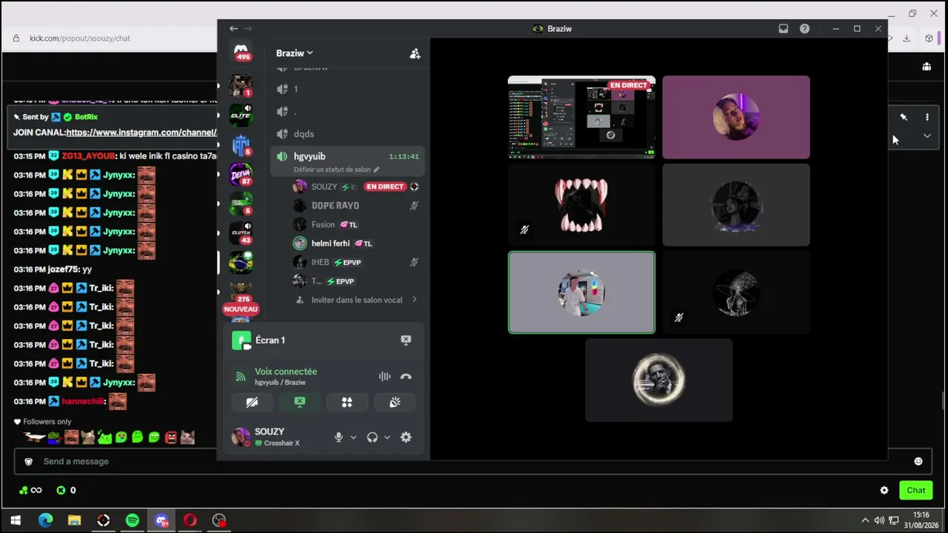Click the invite people icon beside Braziw
948x533 pixels.
coord(415,53)
